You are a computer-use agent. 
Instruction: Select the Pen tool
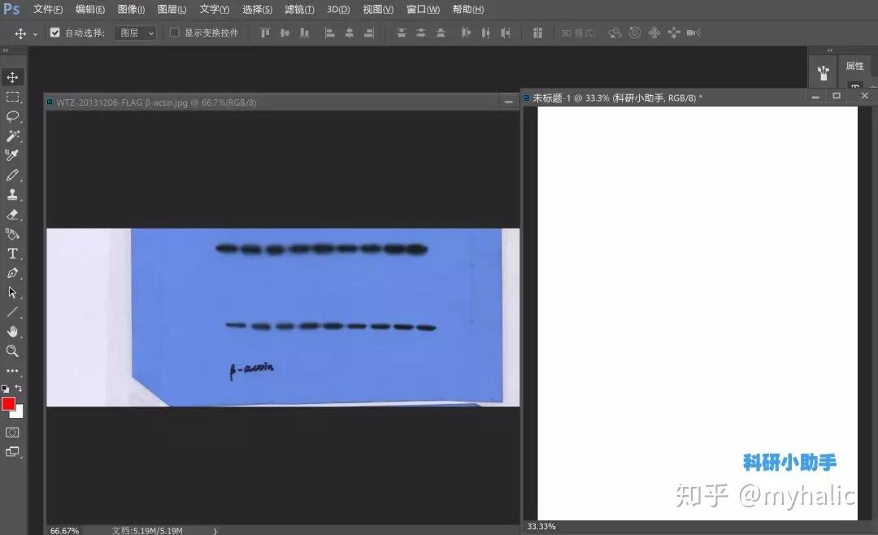12,273
